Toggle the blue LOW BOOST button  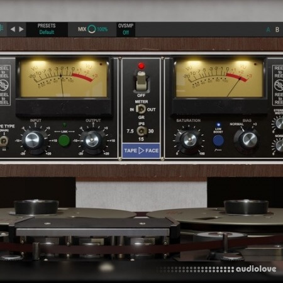tap(218, 141)
